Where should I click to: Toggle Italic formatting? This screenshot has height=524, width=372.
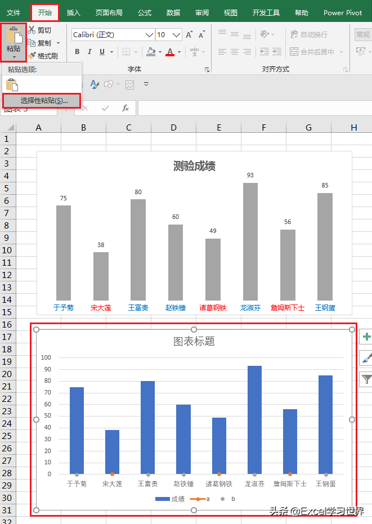(x=89, y=51)
